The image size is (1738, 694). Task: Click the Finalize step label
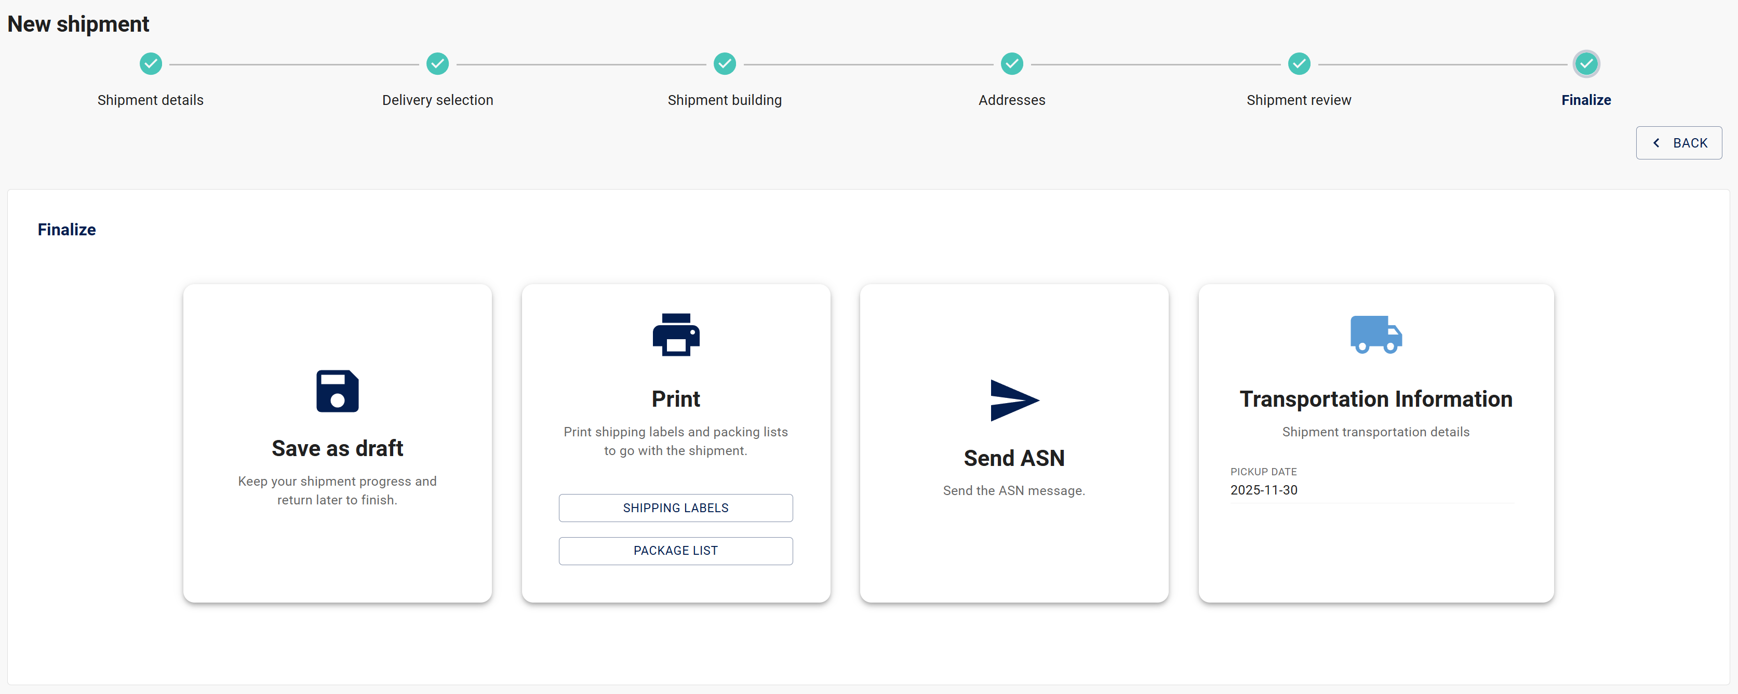pos(1585,100)
